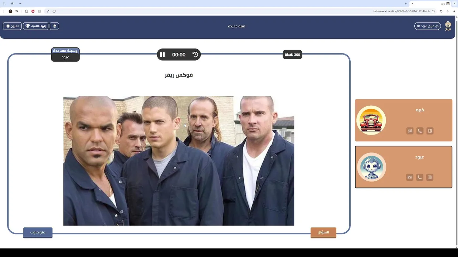
Task: Go forward using browser arrow
Action: (448, 11)
